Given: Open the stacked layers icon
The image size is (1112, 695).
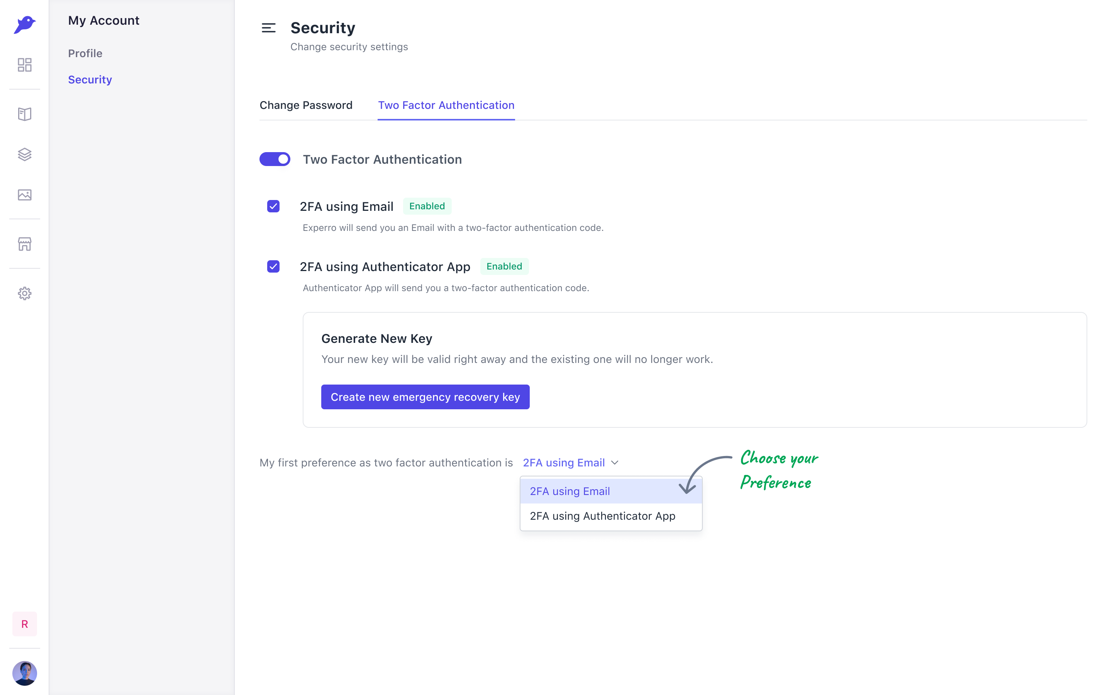Looking at the screenshot, I should coord(25,154).
